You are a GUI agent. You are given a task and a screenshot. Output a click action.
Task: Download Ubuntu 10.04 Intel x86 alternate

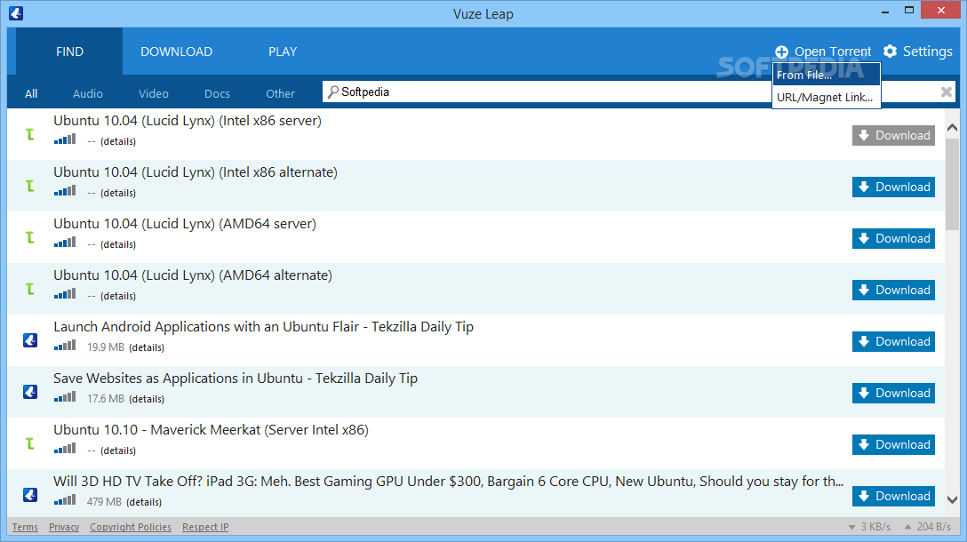coord(893,187)
